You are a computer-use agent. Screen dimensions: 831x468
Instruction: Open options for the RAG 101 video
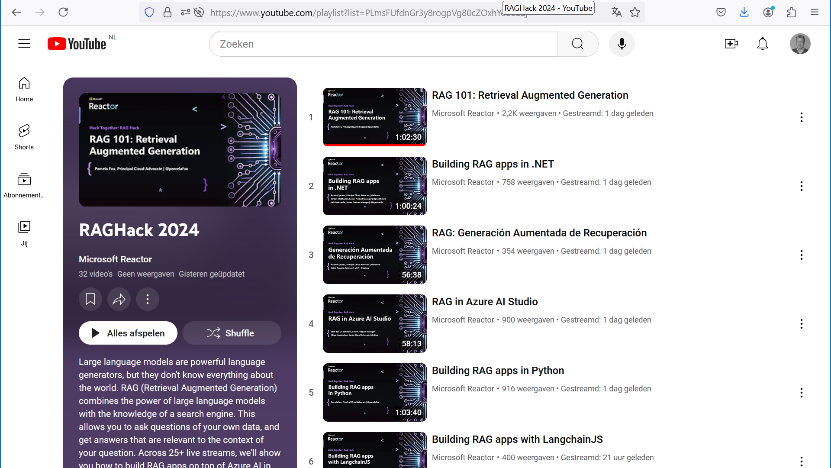click(802, 117)
